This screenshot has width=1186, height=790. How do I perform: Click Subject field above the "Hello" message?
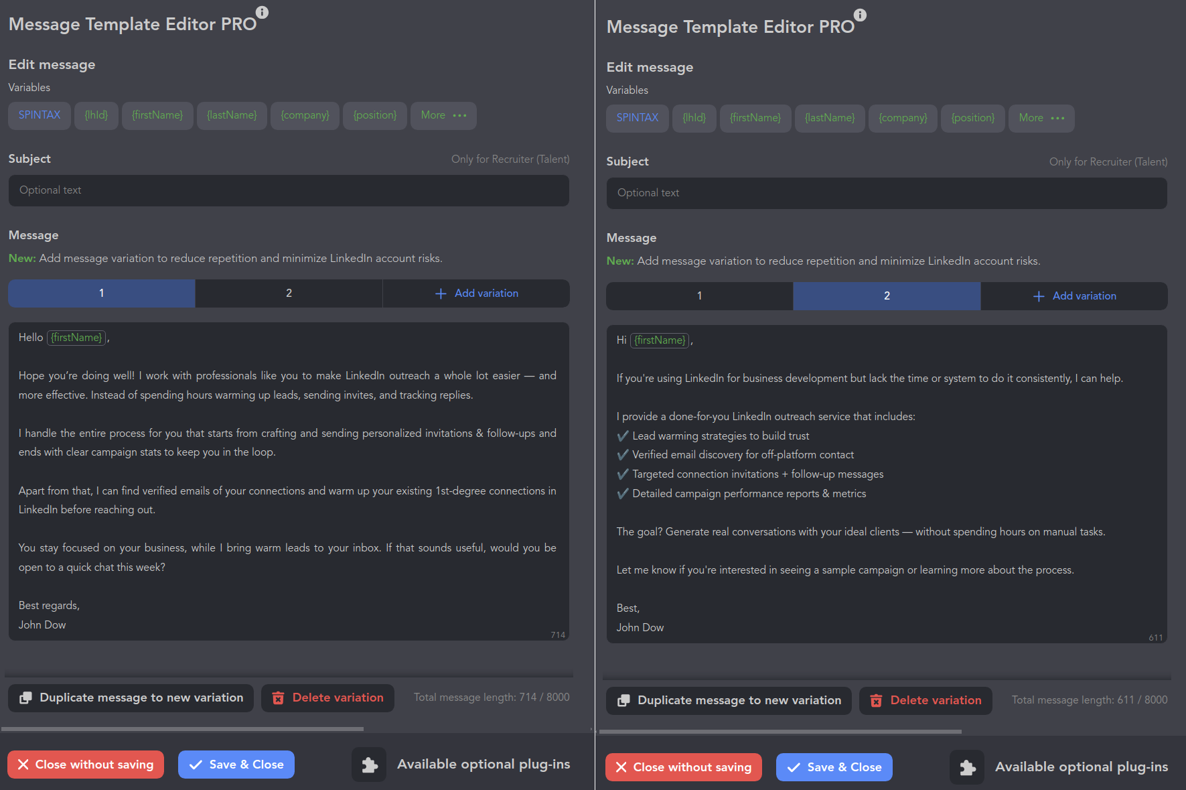coord(289,190)
